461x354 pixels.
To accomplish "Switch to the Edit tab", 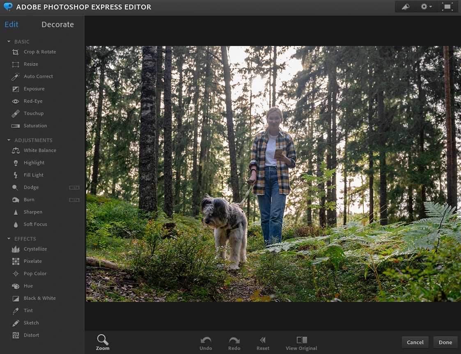I will pos(11,25).
